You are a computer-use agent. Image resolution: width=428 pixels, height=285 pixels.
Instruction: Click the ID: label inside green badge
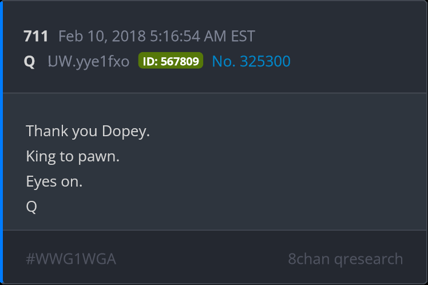[x=150, y=61]
